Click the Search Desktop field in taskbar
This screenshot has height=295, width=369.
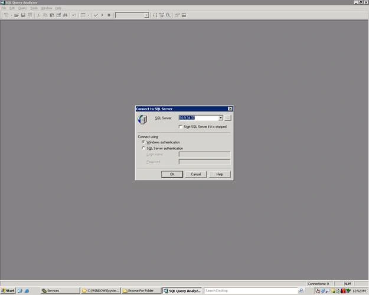[x=251, y=291]
